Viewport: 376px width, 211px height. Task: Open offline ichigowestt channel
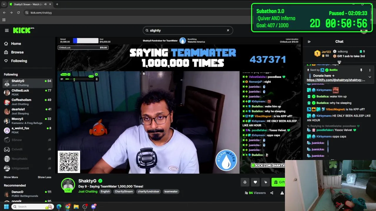pyautogui.click(x=27, y=168)
